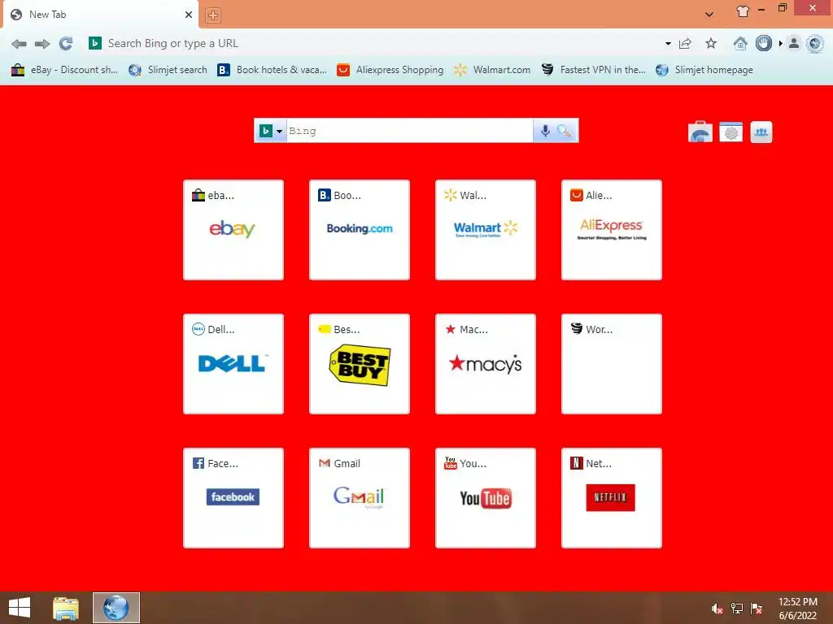
Task: Start voice search with microphone icon
Action: tap(545, 131)
